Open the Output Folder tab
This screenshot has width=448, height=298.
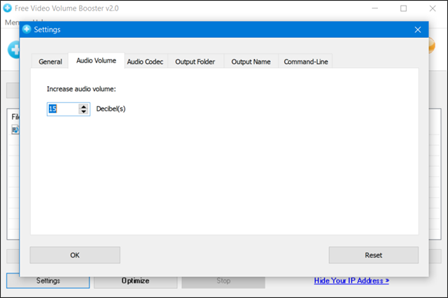[195, 62]
